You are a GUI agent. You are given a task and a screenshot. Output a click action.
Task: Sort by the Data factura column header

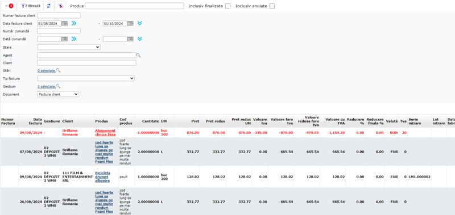(x=36, y=121)
